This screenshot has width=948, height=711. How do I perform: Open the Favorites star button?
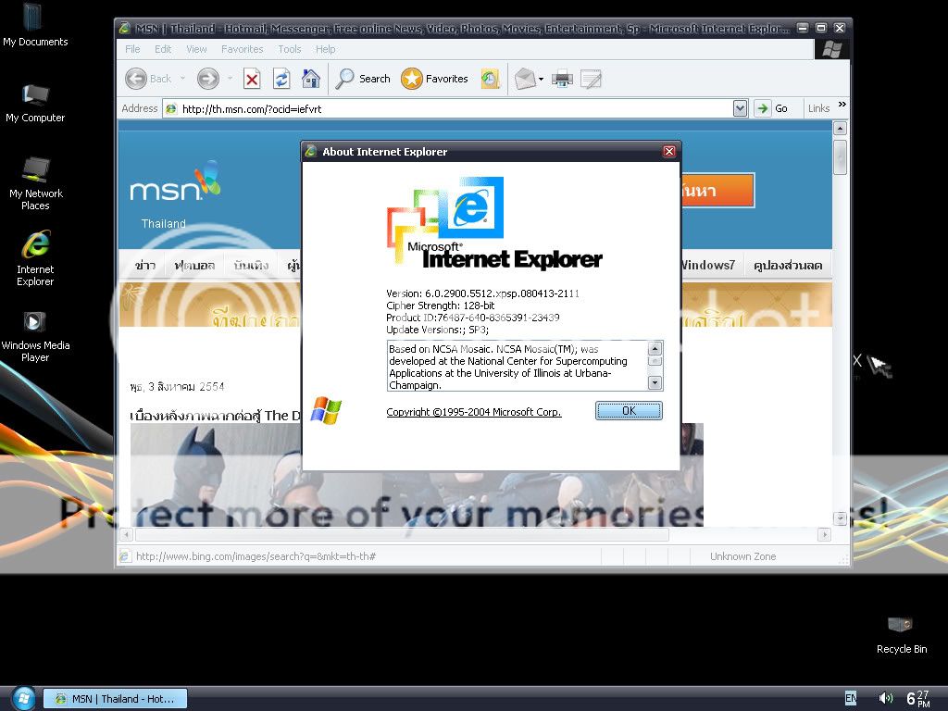(x=435, y=79)
